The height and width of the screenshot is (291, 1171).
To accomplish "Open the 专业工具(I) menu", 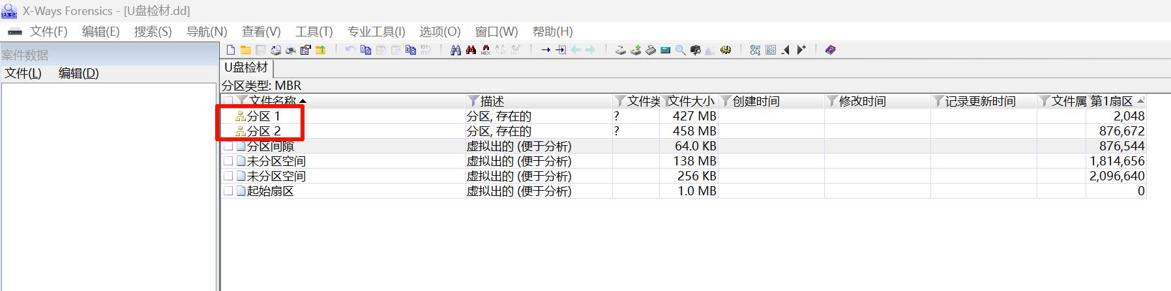I will (x=376, y=31).
